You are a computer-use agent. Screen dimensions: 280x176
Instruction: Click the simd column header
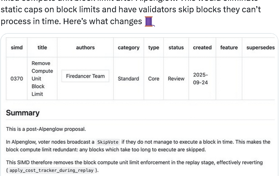pyautogui.click(x=17, y=47)
